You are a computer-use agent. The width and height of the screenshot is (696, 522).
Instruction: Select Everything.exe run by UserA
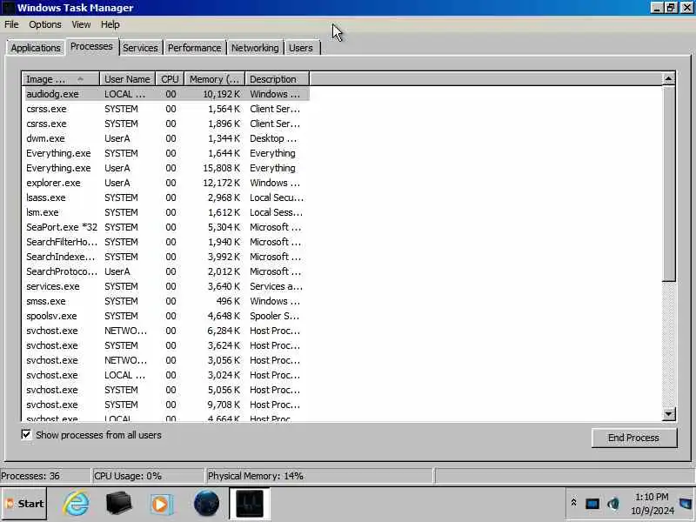click(x=165, y=168)
